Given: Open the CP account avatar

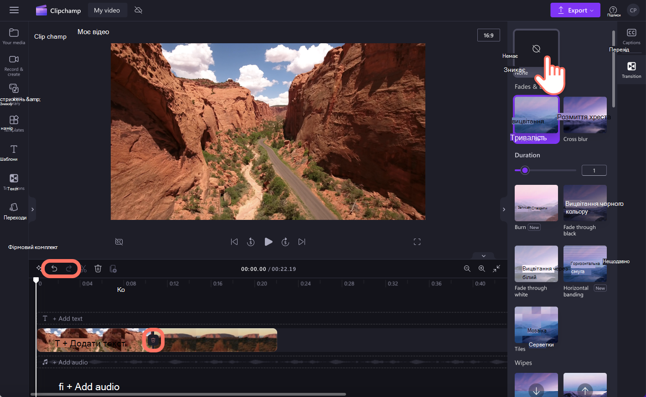Looking at the screenshot, I should (x=633, y=10).
